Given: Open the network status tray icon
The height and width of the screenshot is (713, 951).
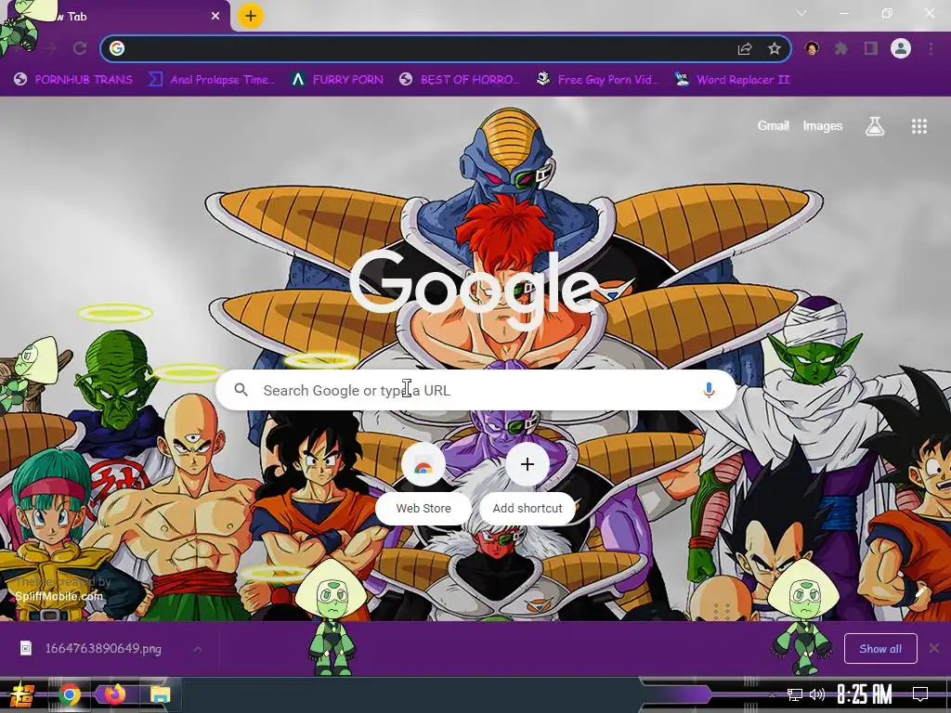Looking at the screenshot, I should pos(795,694).
